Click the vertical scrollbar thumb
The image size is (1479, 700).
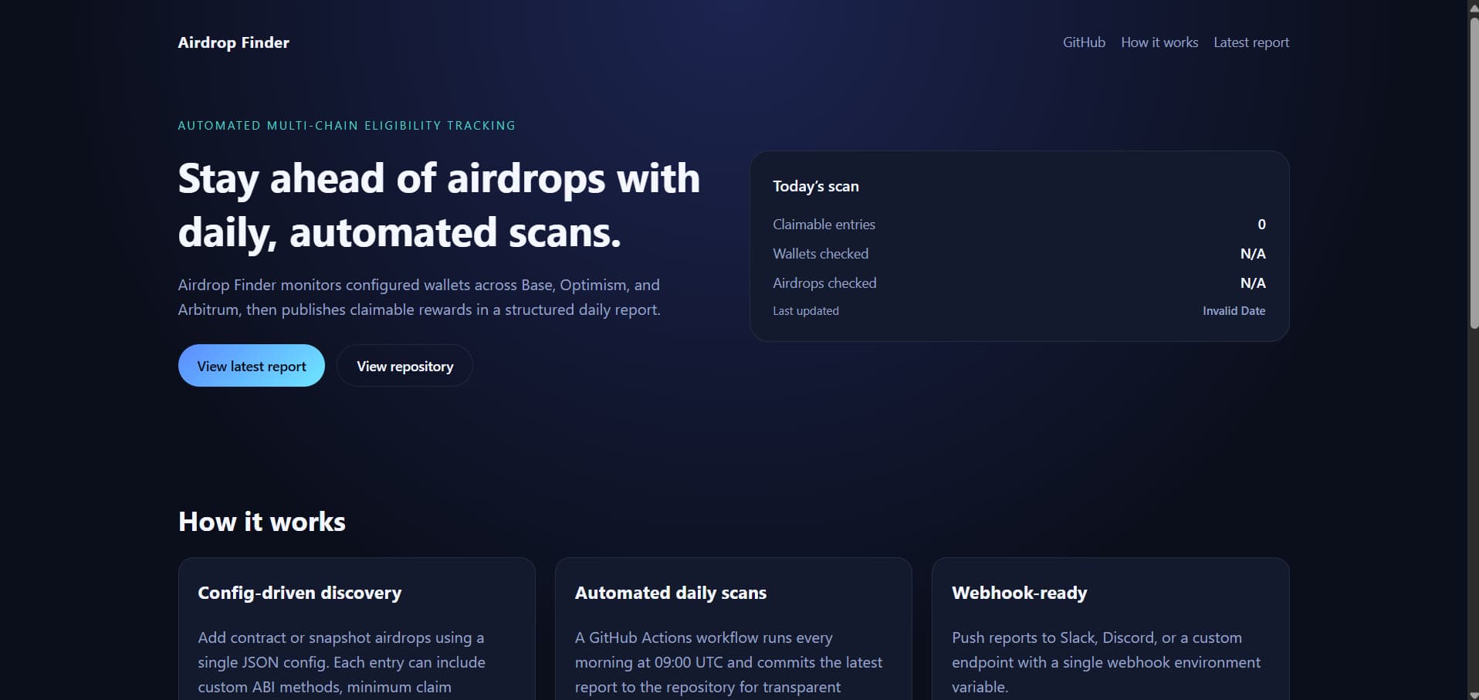point(1473,170)
